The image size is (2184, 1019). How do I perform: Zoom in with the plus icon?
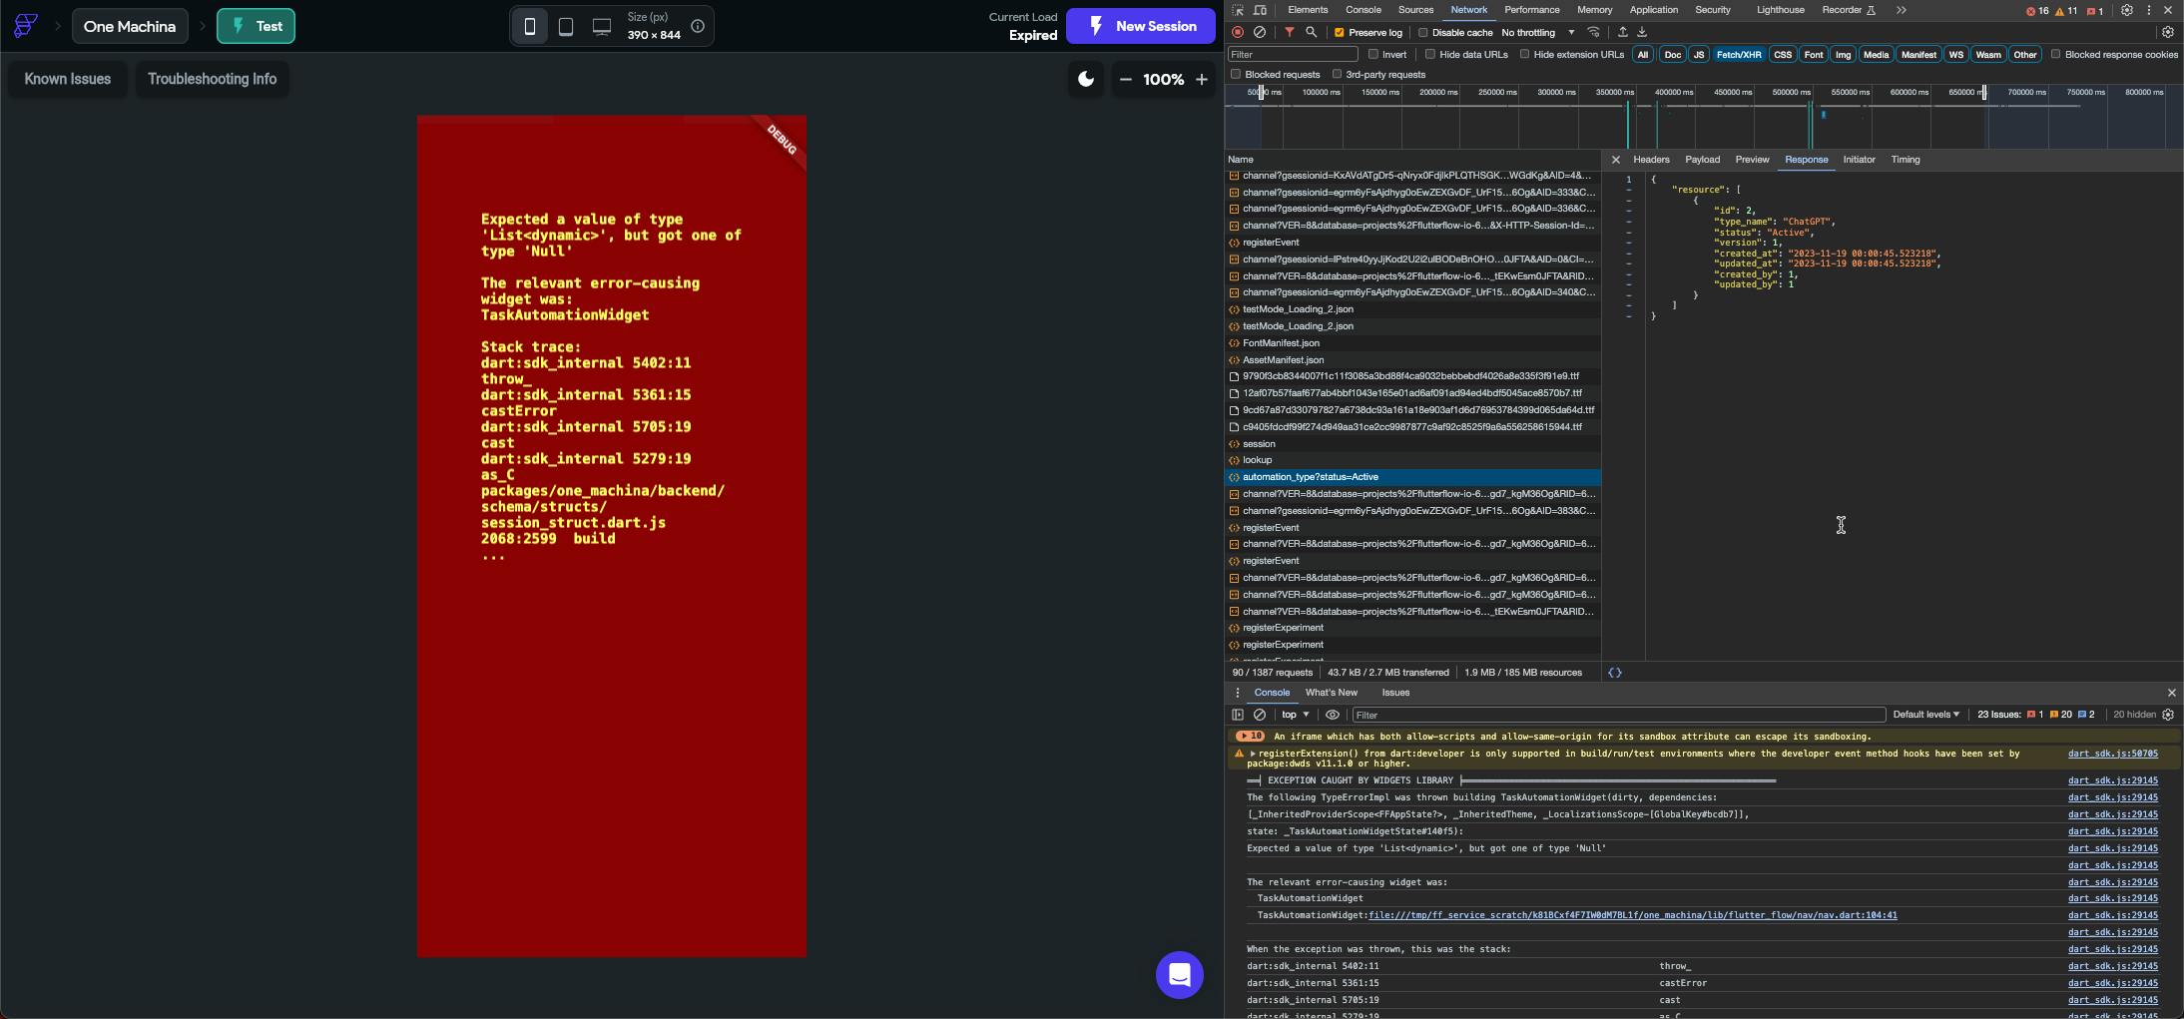(x=1202, y=79)
